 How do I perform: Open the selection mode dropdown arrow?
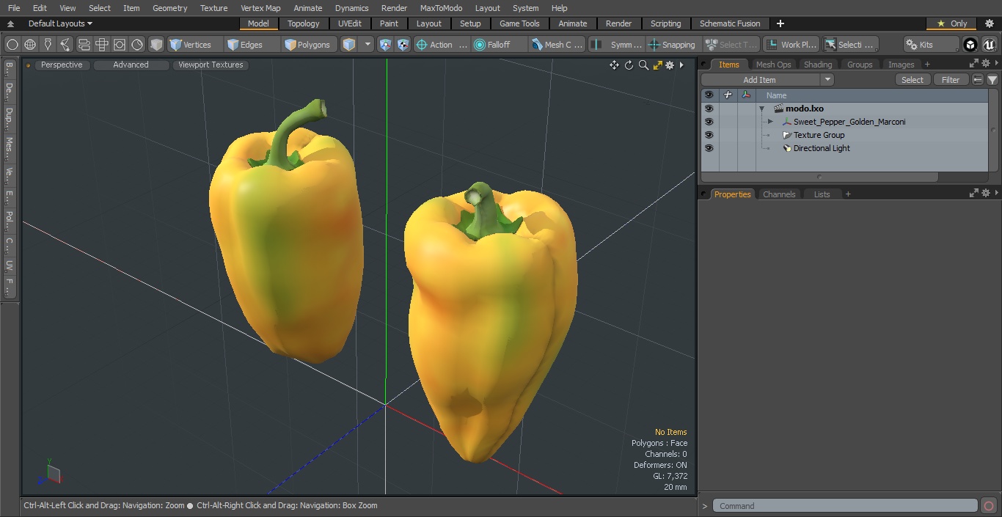(x=367, y=45)
